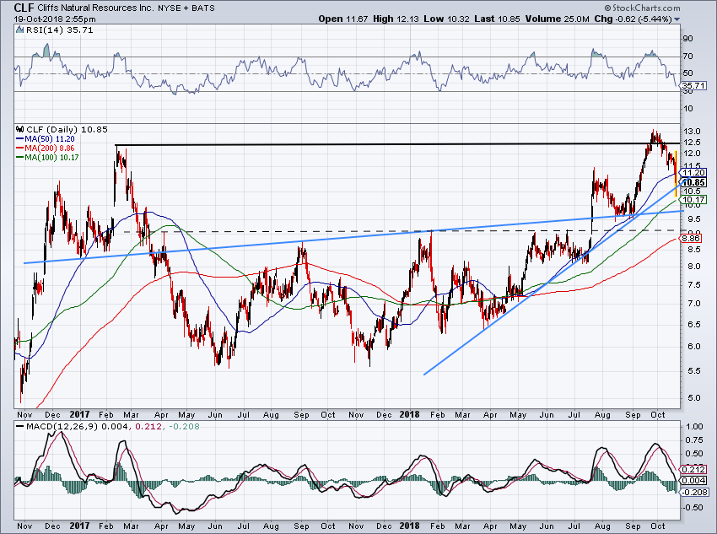The image size is (717, 534).
Task: Click the 70 level on RSI axis
Action: coord(687,57)
